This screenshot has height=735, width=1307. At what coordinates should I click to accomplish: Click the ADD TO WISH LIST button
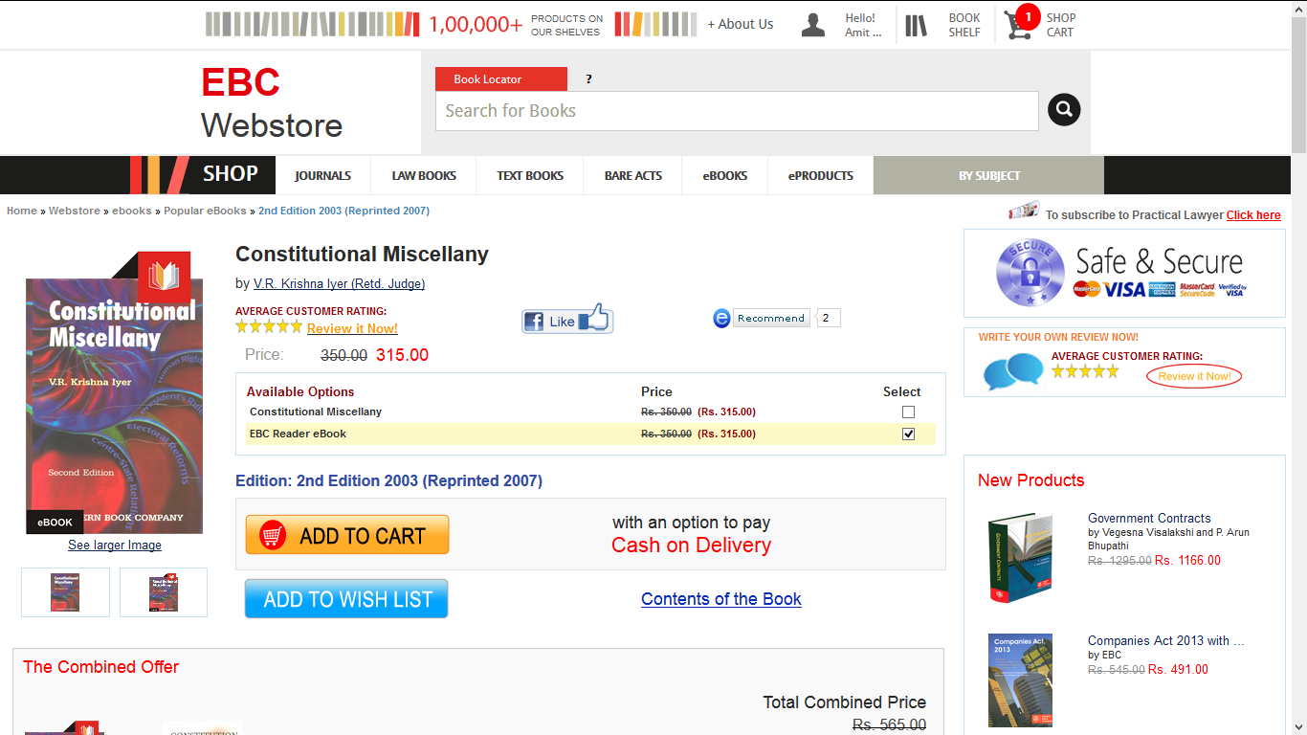tap(346, 599)
